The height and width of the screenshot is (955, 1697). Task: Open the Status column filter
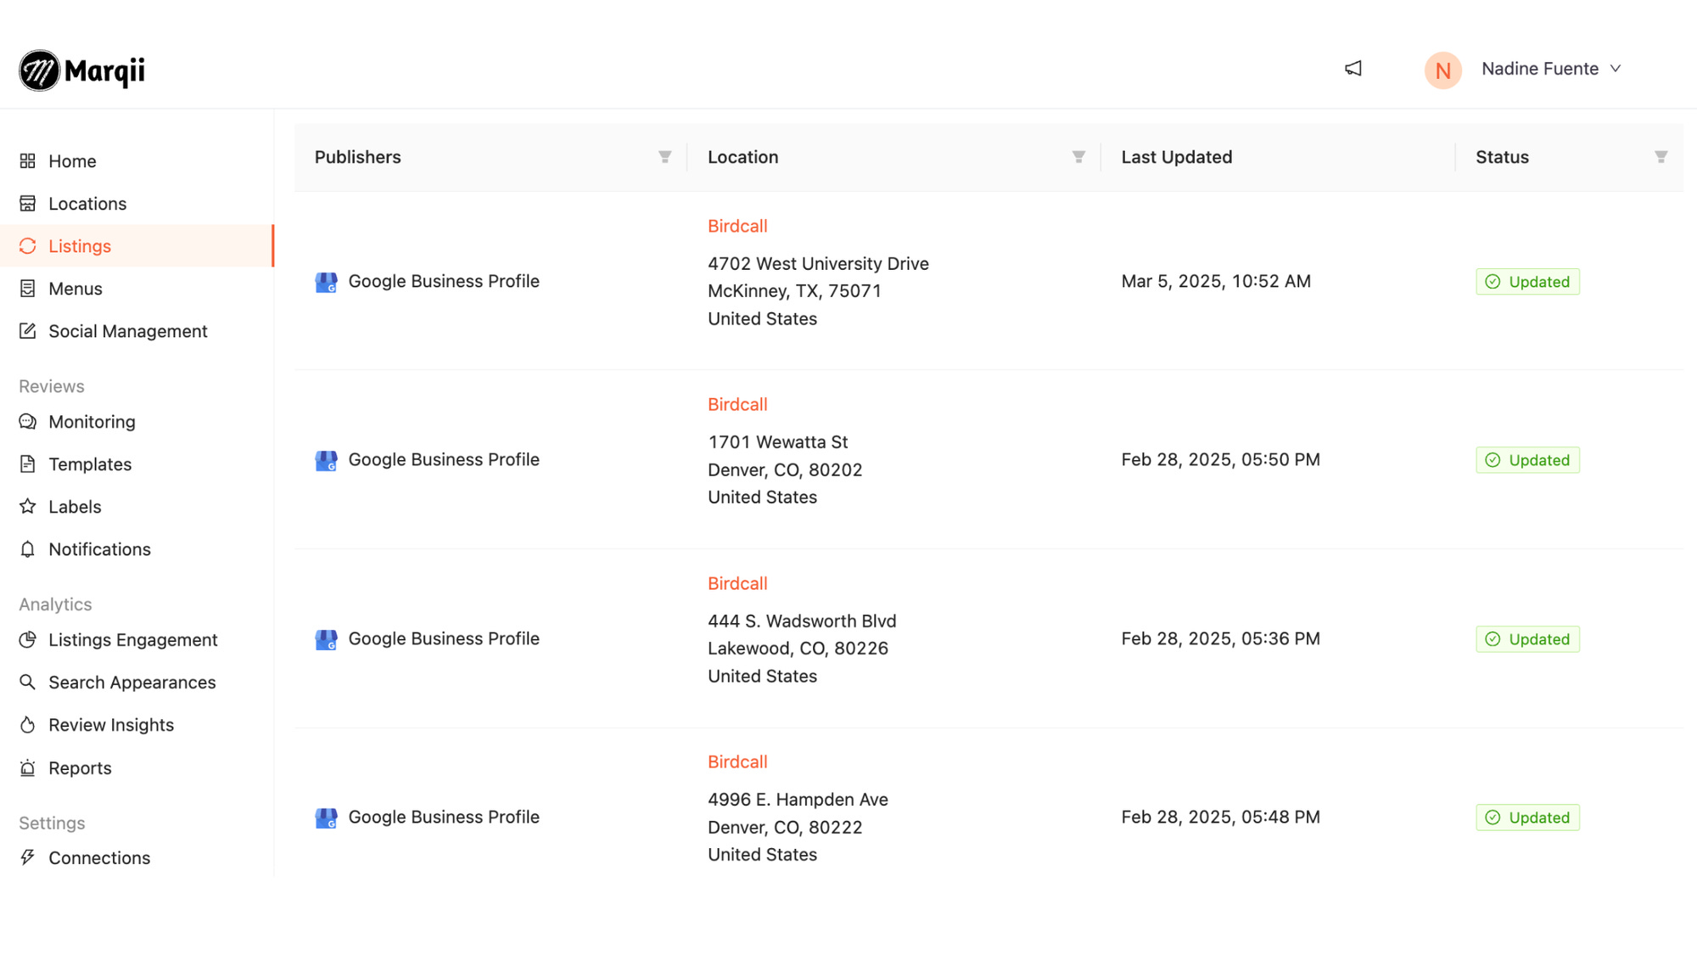pos(1661,157)
